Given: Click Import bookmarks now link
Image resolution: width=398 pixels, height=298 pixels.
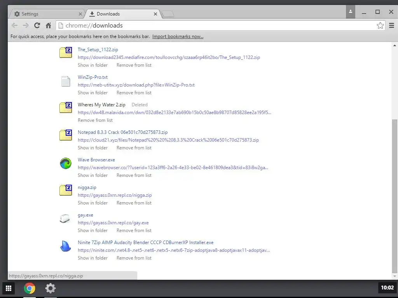Looking at the screenshot, I should (x=178, y=36).
